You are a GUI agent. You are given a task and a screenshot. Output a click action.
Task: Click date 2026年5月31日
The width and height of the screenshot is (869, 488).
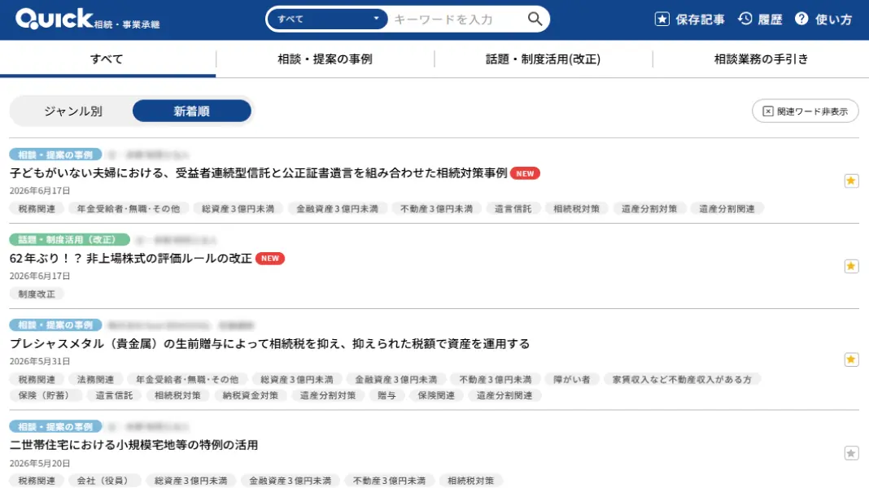(40, 361)
